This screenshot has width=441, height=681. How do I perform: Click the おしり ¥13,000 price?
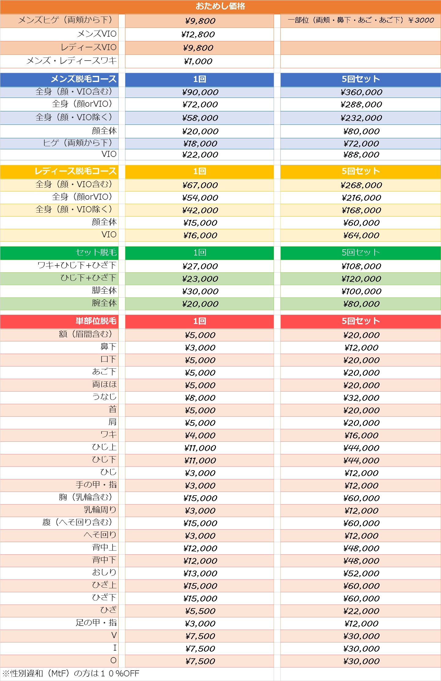coord(200,574)
